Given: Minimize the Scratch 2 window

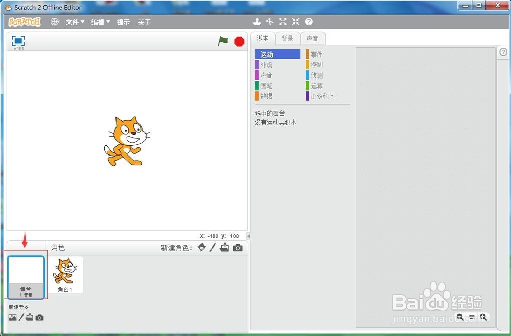Looking at the screenshot, I should point(466,5).
